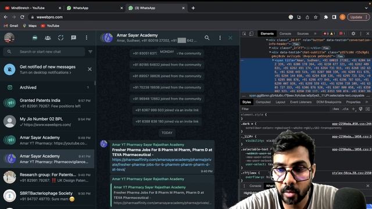Open the Computed pane tab

pos(263,102)
